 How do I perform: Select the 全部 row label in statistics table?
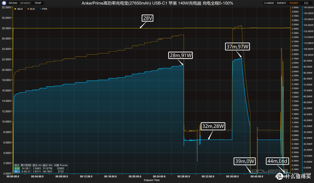(17, 168)
